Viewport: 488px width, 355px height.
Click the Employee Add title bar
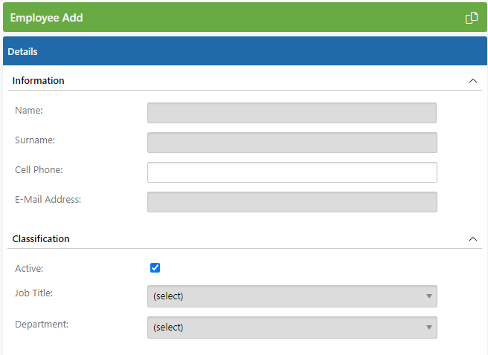245,17
